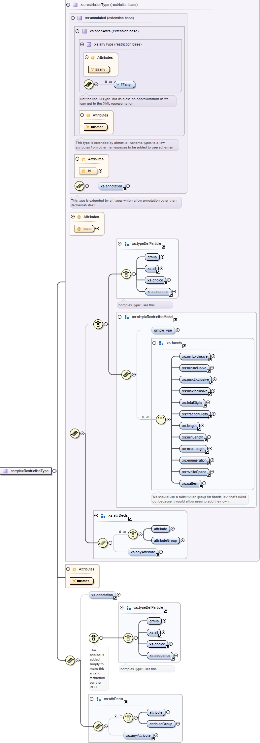Collapse the xs:annotated extension base box

point(73,18)
